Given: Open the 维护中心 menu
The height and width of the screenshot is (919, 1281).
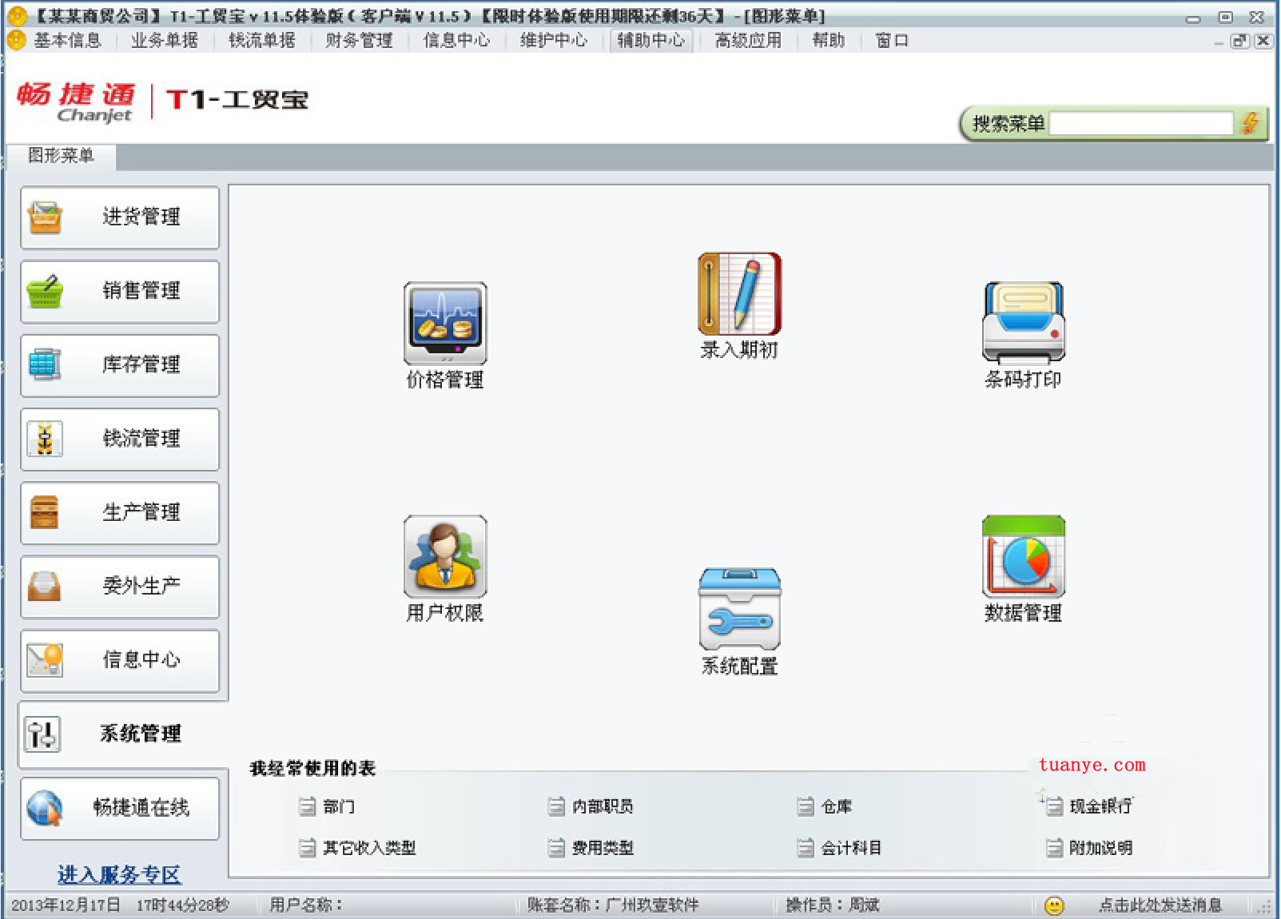Looking at the screenshot, I should (x=554, y=40).
